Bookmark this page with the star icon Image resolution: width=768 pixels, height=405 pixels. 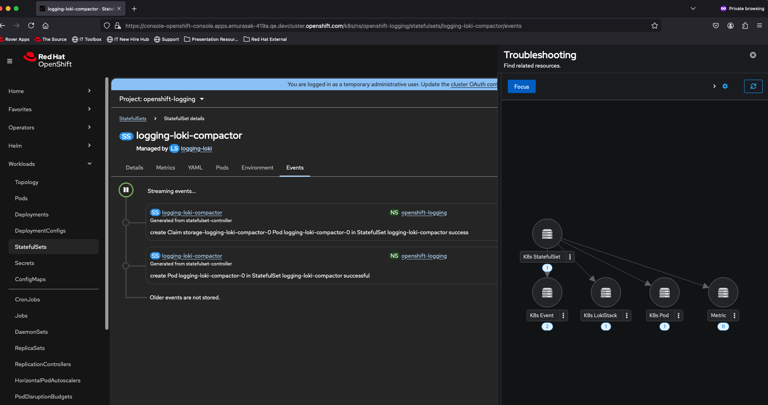click(655, 25)
